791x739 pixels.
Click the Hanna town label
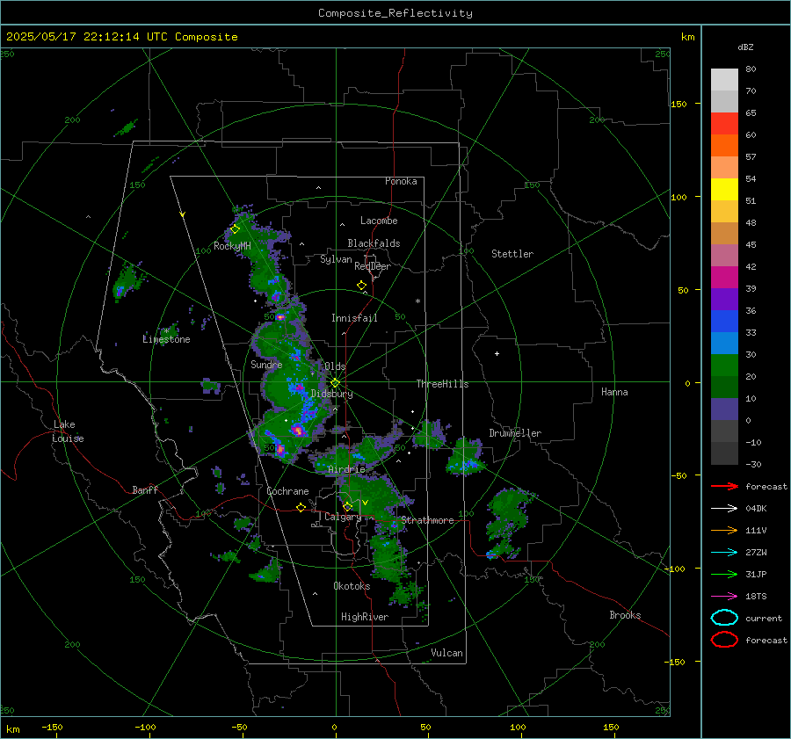pyautogui.click(x=614, y=392)
